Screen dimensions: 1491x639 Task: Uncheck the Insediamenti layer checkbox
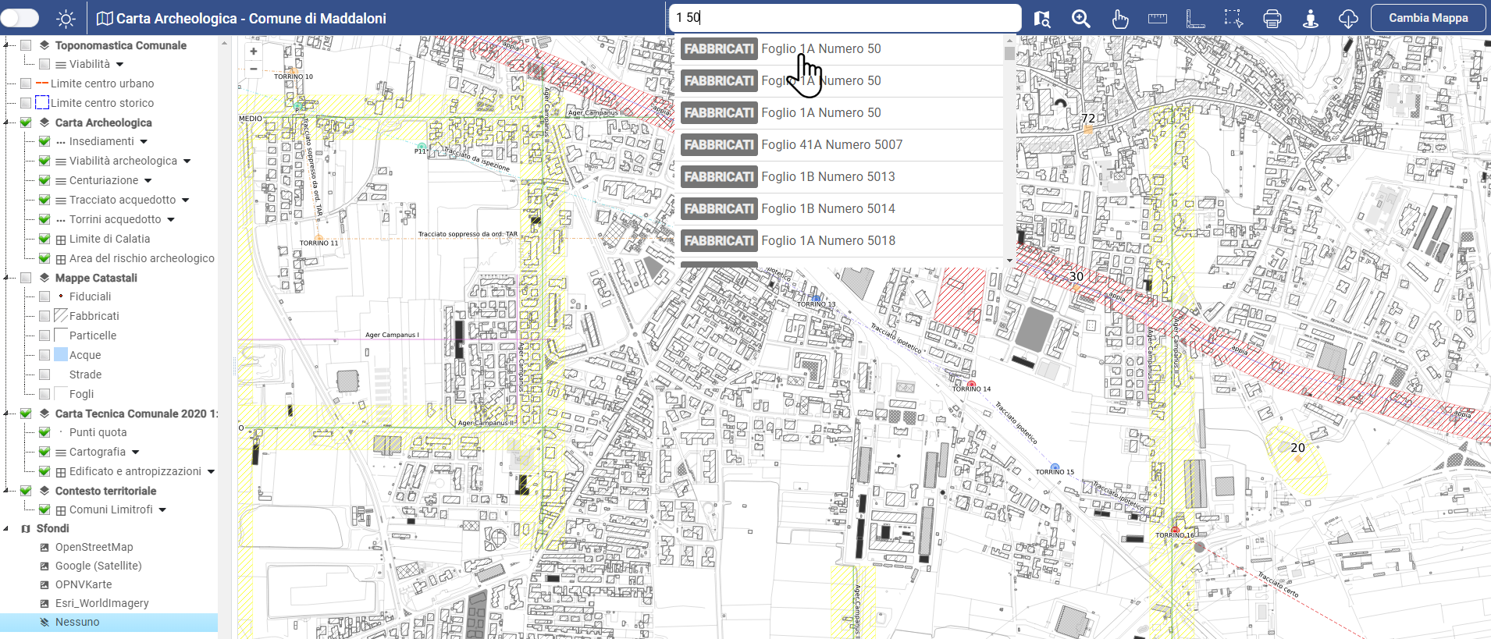tap(44, 141)
